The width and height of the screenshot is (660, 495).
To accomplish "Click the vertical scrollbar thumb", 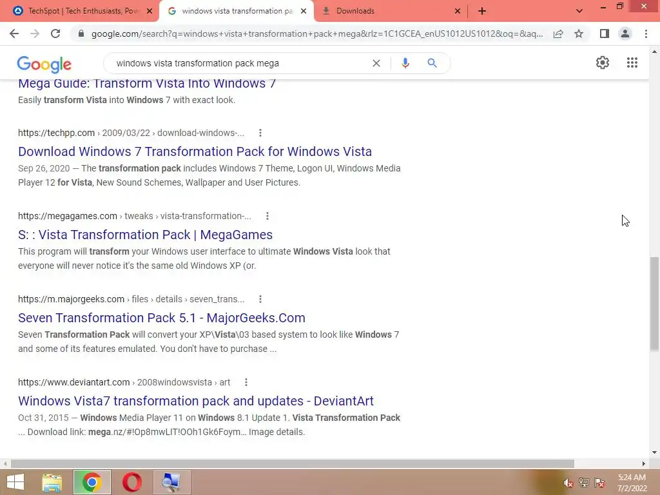I will 654,304.
